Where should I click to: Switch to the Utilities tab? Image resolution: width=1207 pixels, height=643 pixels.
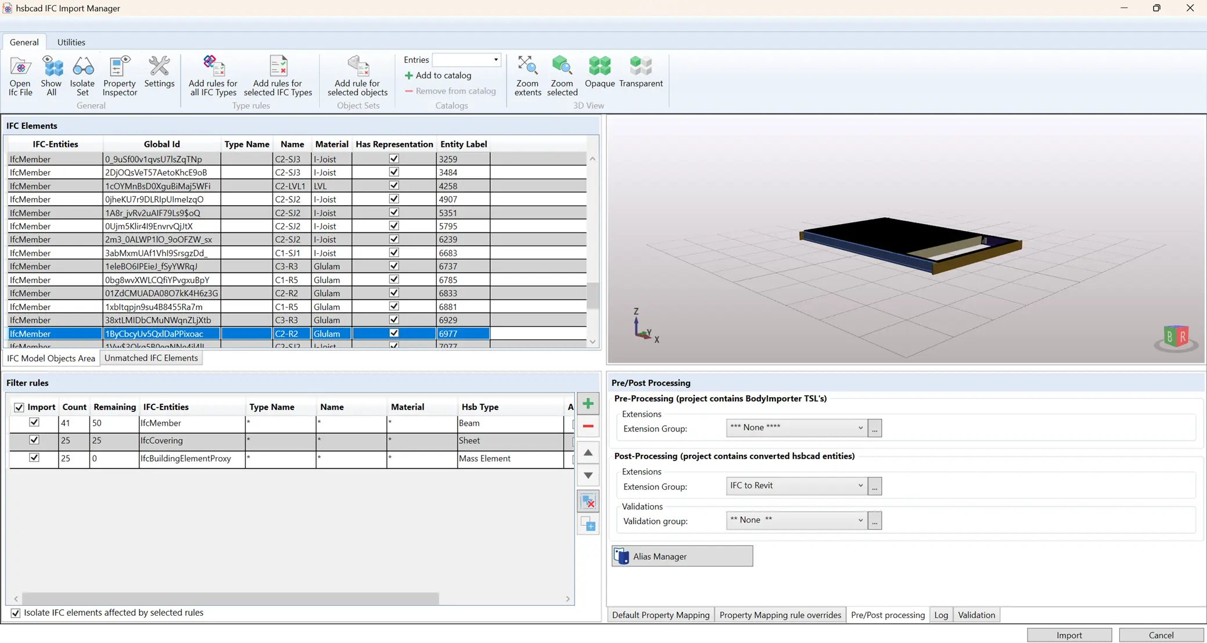[x=71, y=41]
